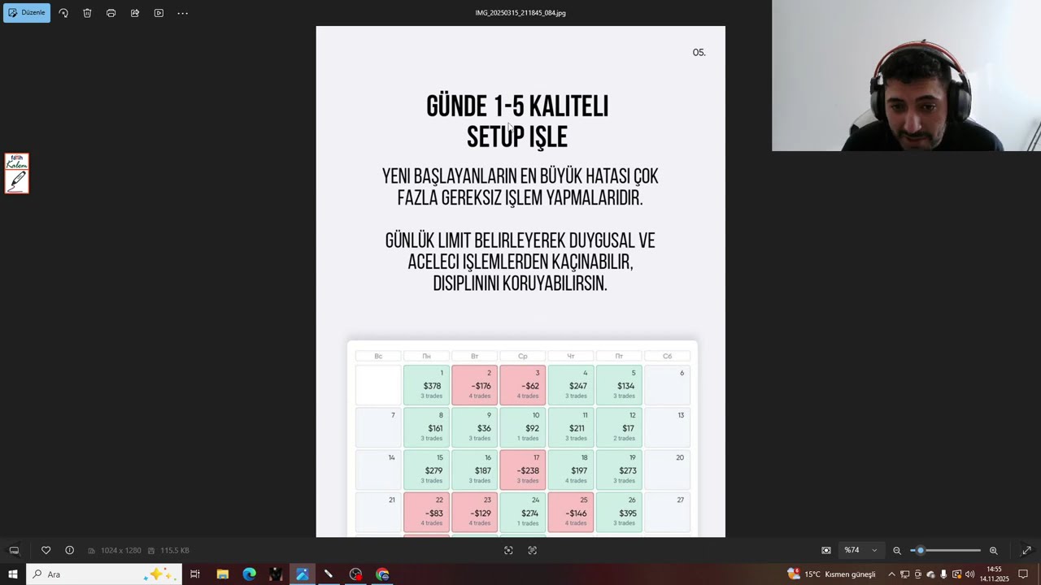1041x585 pixels.
Task: Open volume control speaker icon
Action: 969,574
